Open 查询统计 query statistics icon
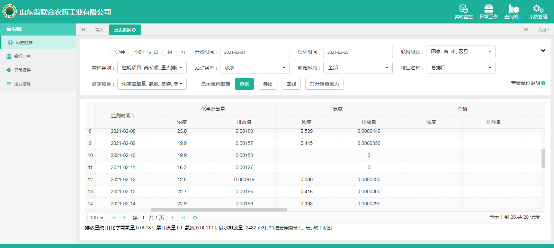The width and height of the screenshot is (554, 248). pos(513,9)
